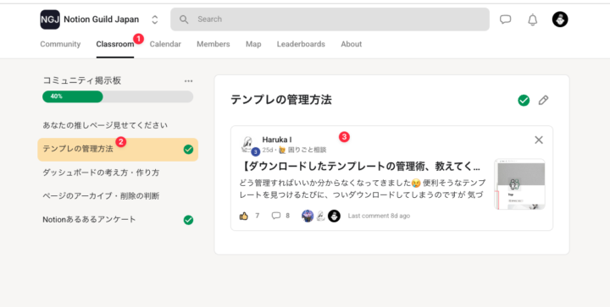
Task: Click the コミュニティ掲示板 course title
Action: coord(82,80)
